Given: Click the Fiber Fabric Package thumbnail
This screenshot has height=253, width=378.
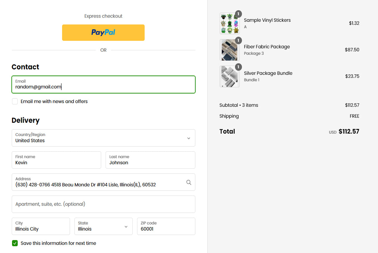Looking at the screenshot, I should [229, 50].
